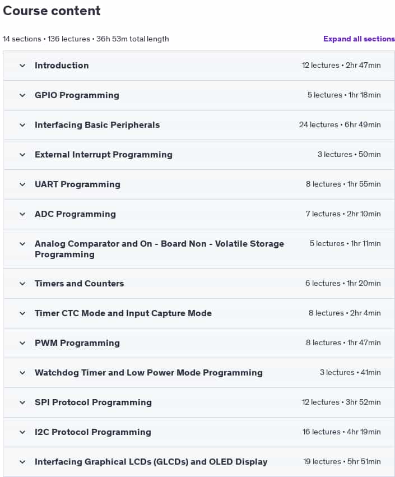This screenshot has height=477, width=395.
Task: Expand the Watchdog Timer section chevron
Action: [x=22, y=373]
